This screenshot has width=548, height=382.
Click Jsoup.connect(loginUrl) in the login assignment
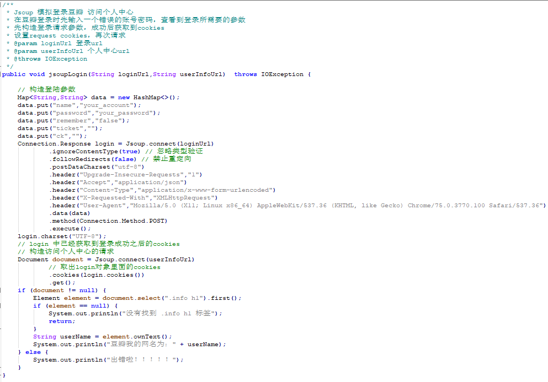(169, 143)
